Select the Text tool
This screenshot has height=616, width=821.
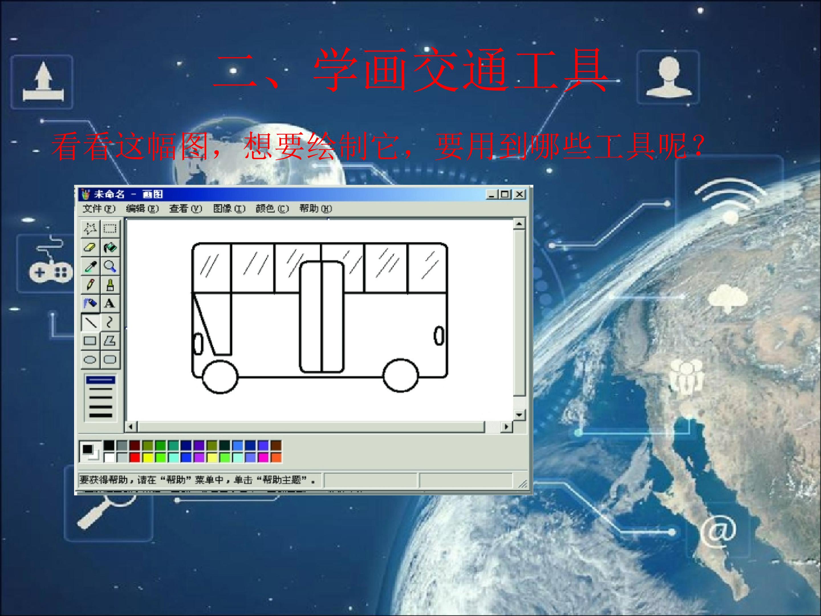point(110,303)
